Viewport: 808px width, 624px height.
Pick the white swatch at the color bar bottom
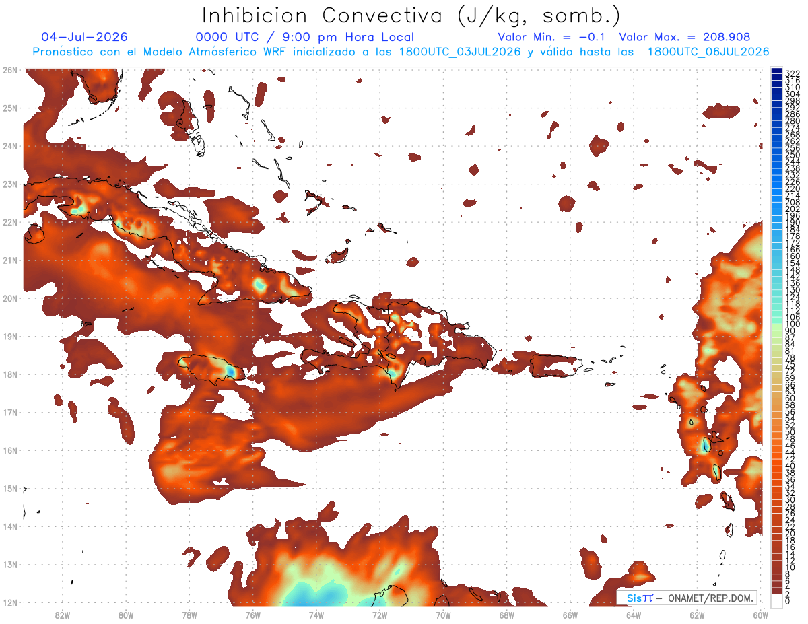pyautogui.click(x=777, y=600)
